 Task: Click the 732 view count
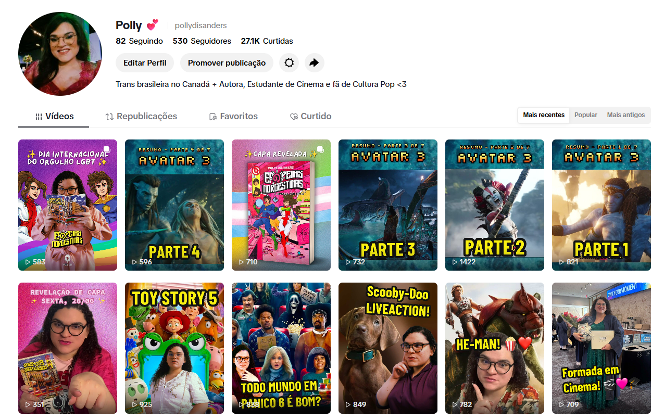pos(359,262)
